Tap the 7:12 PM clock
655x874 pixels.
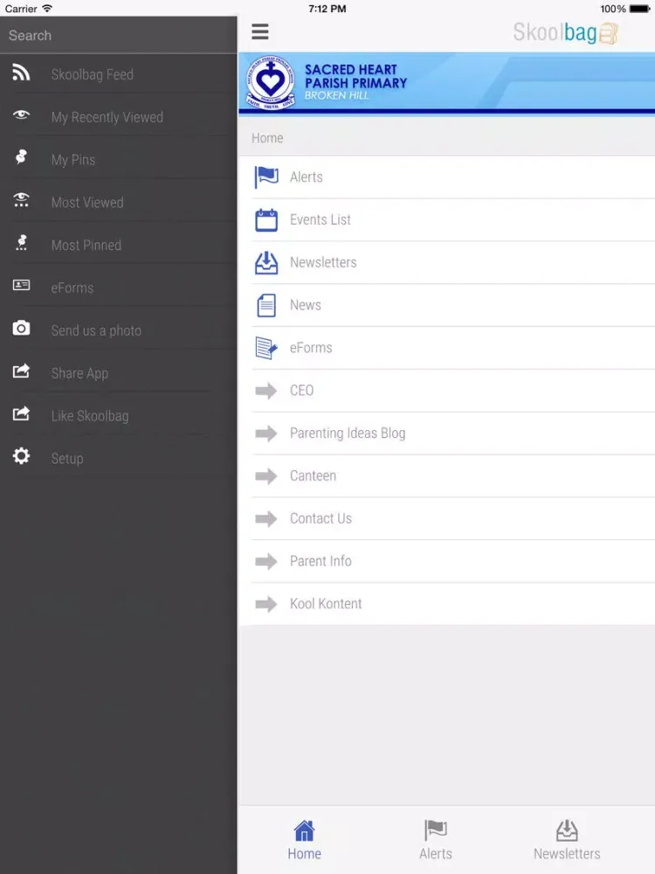point(327,9)
